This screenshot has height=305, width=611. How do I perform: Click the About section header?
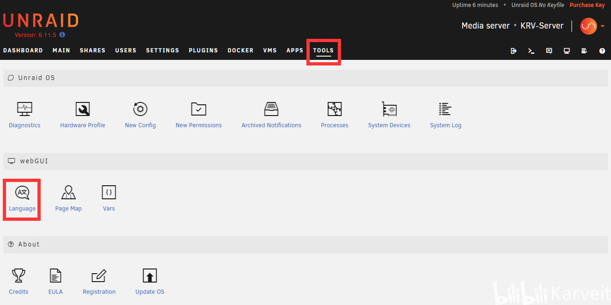point(306,244)
